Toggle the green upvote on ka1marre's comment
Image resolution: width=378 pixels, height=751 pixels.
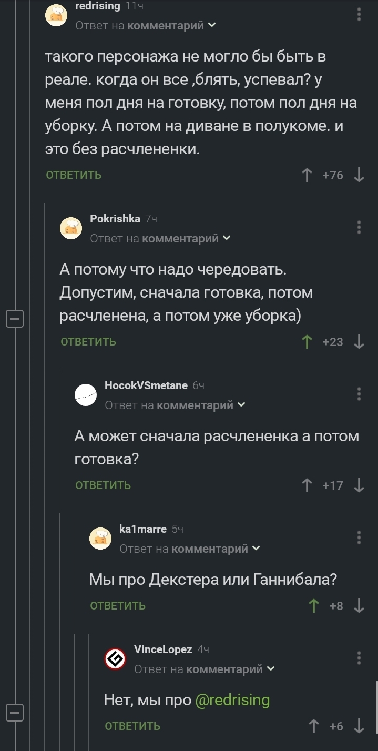pos(314,606)
